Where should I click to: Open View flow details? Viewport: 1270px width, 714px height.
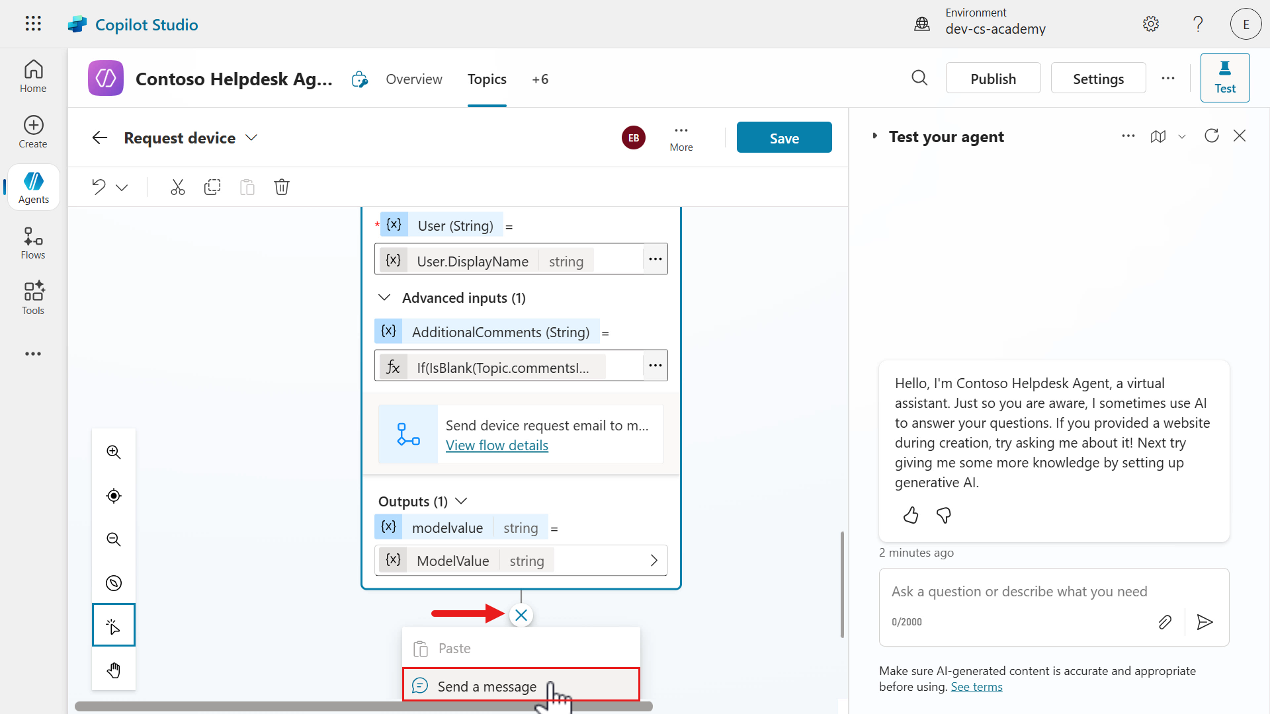(497, 445)
